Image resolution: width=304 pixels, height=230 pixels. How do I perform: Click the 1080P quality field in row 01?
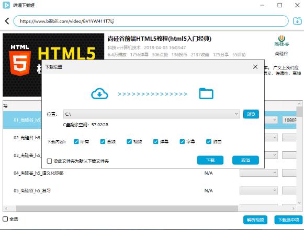click(x=289, y=120)
